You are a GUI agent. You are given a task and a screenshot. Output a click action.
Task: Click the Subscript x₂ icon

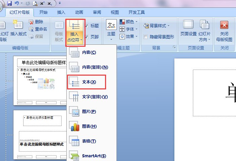point(50,3)
